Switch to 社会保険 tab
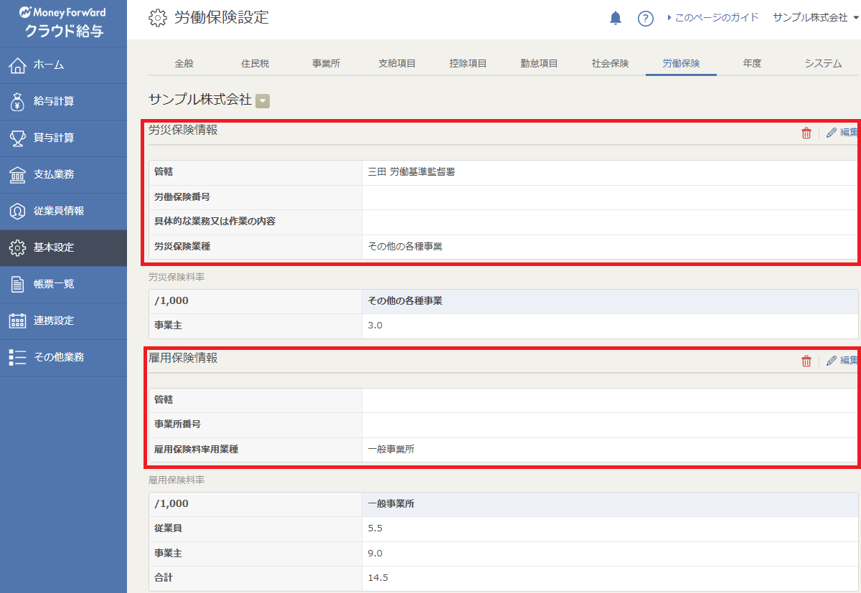Screen dimensions: 861x593 point(610,63)
